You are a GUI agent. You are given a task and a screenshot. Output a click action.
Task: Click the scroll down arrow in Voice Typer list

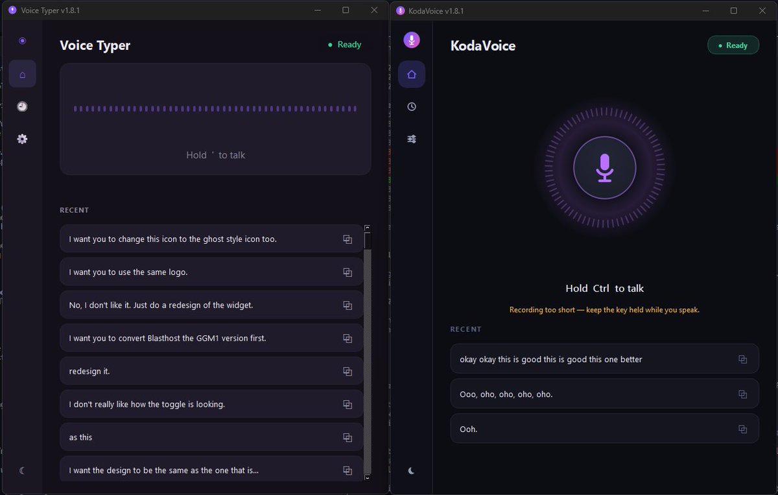[x=368, y=477]
